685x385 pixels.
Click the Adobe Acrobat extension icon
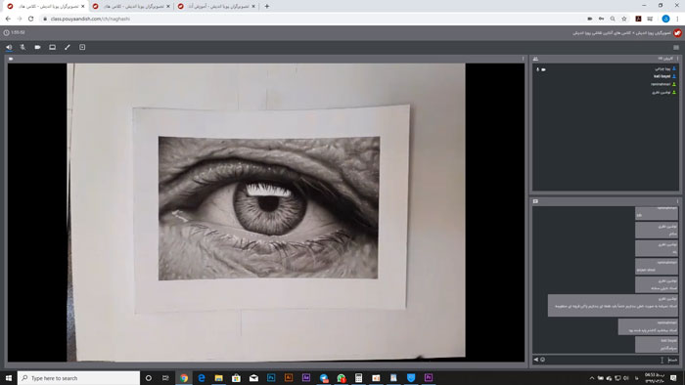[638, 19]
